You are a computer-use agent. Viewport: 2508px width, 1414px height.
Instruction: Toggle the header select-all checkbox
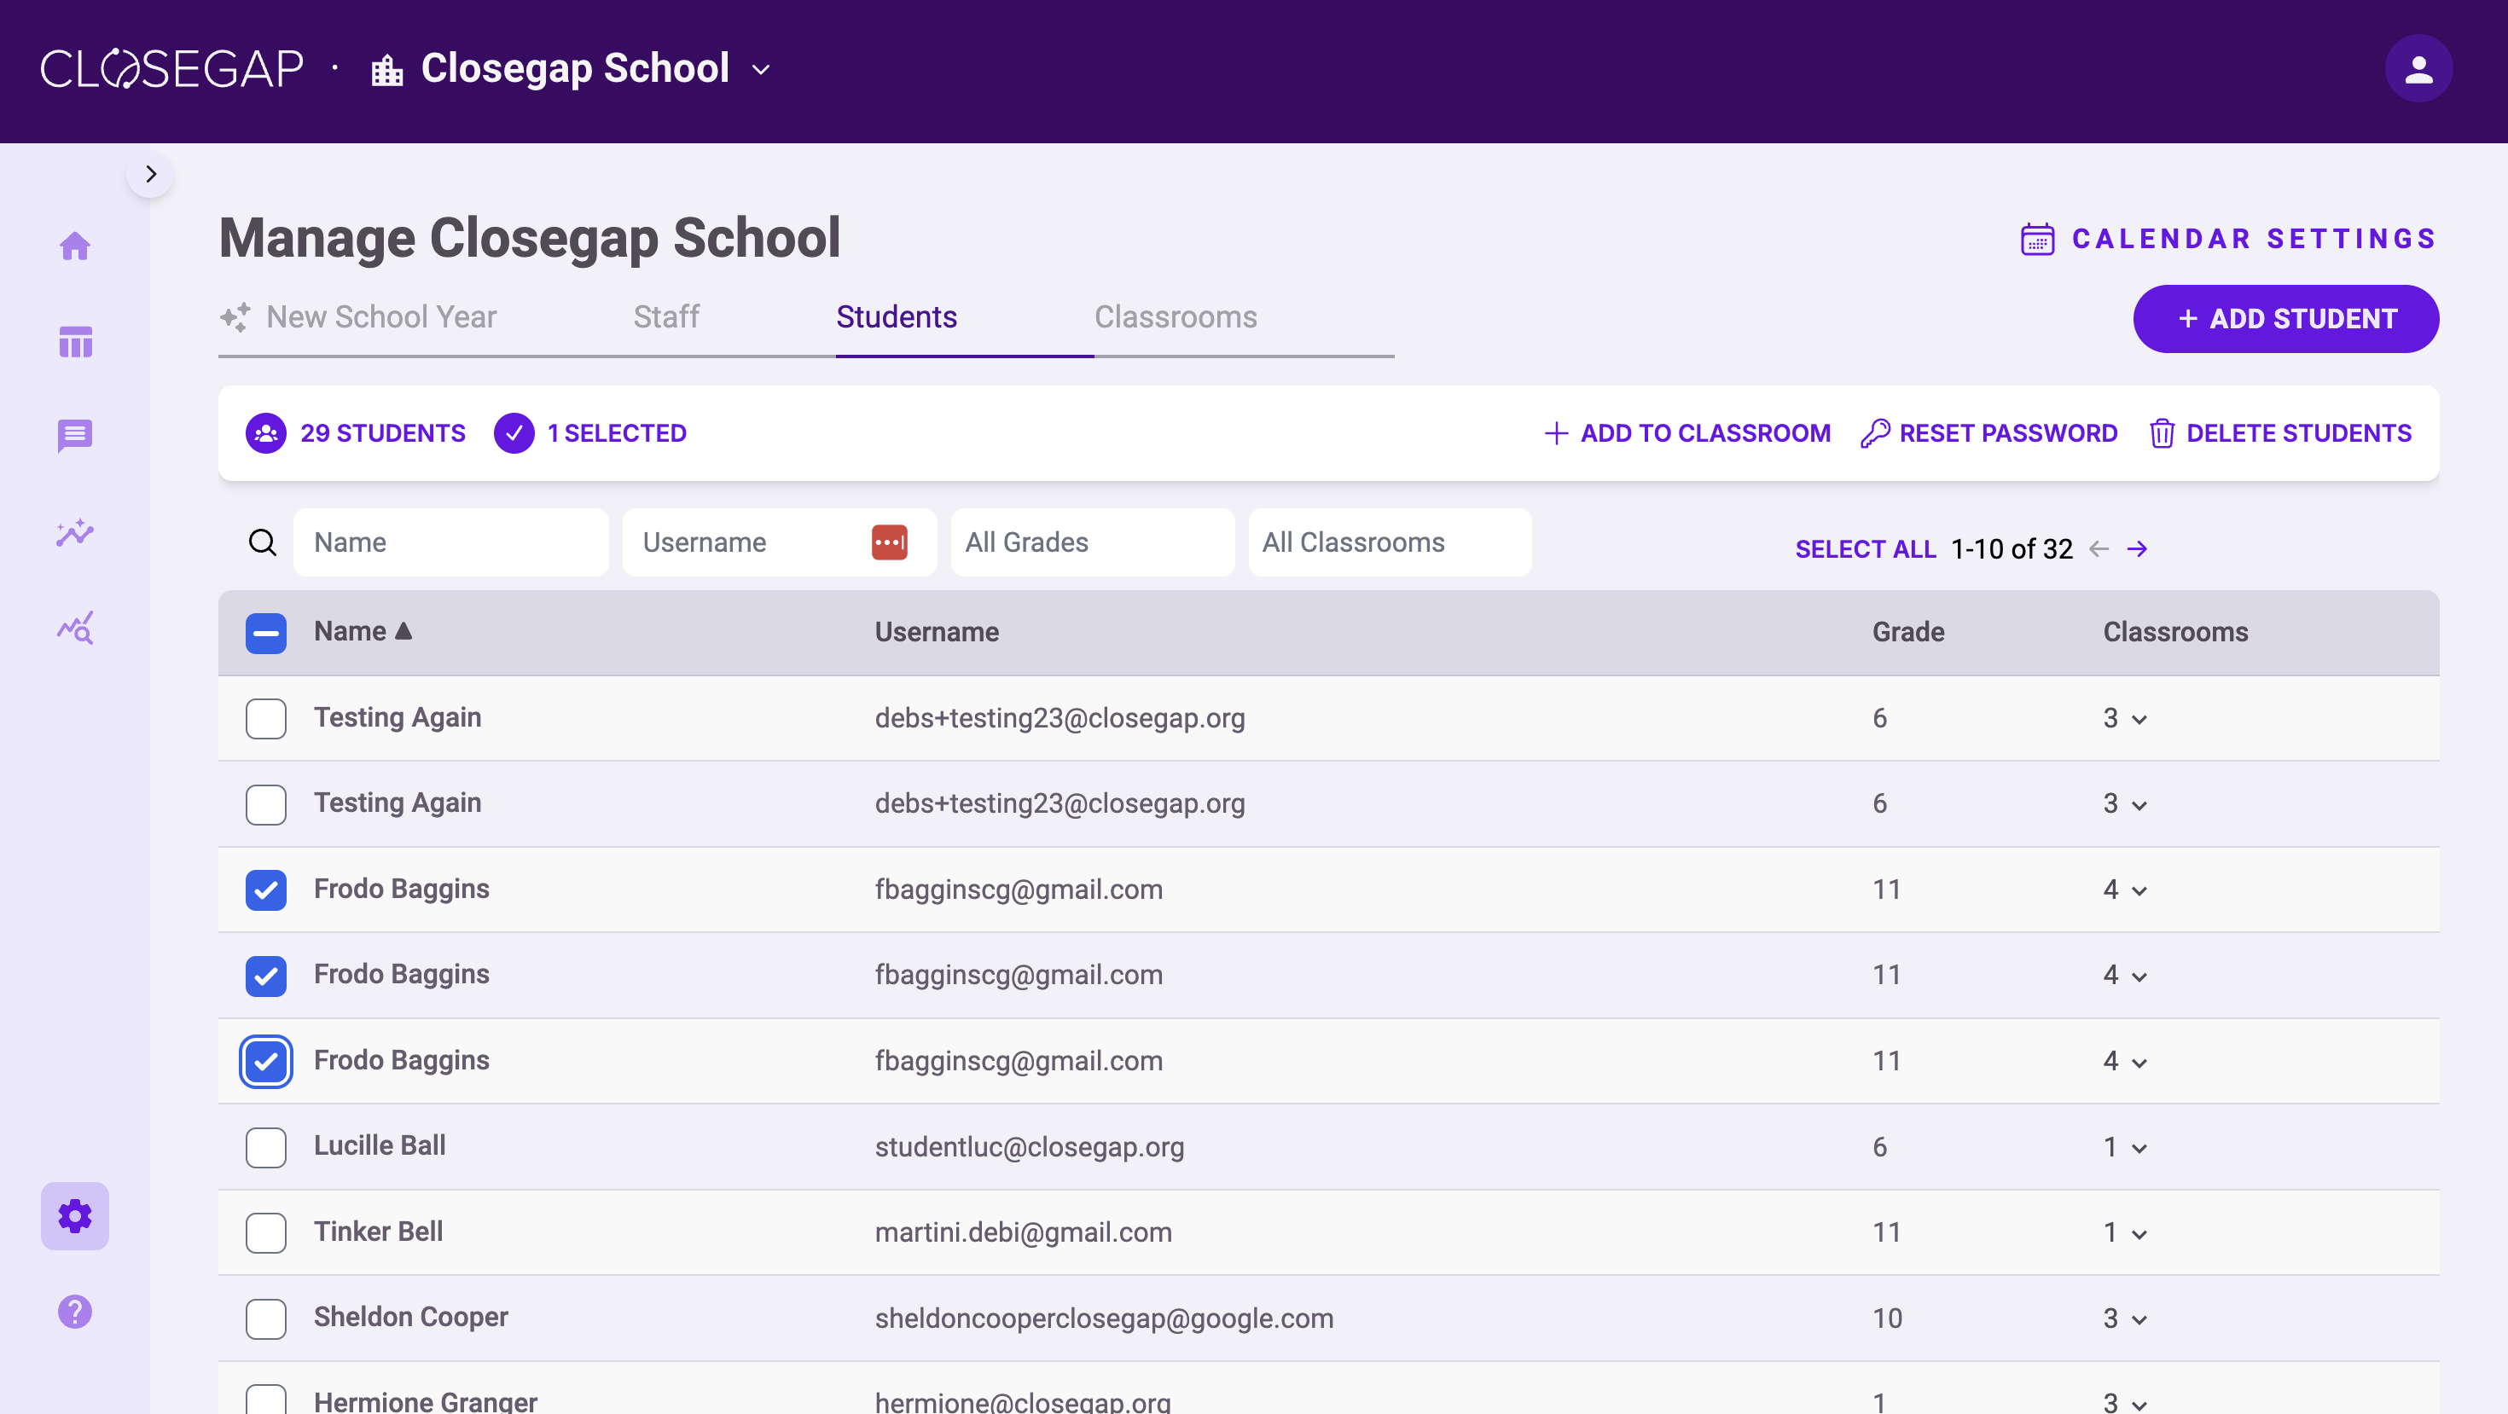[x=266, y=633]
